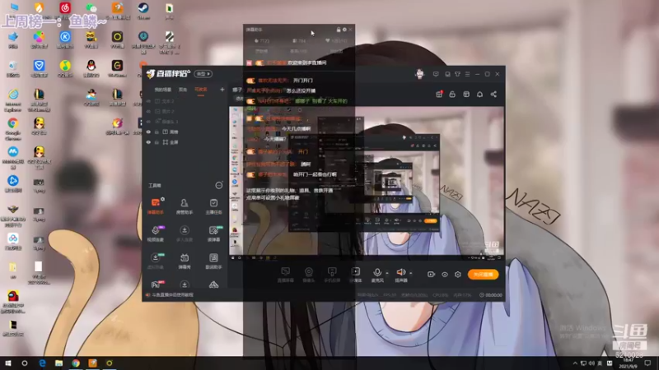The width and height of the screenshot is (659, 370).
Task: Launch the 视频连麦 tool
Action: click(x=155, y=234)
